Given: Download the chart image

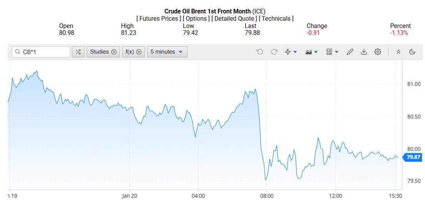Looking at the screenshot, I should [364, 52].
